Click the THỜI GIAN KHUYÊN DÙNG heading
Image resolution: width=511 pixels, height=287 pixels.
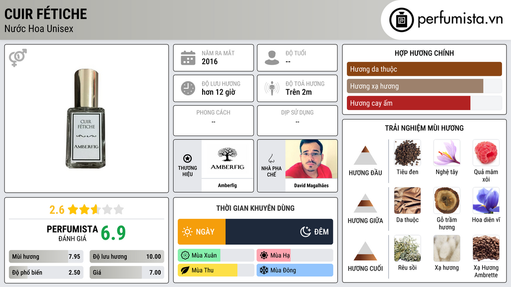255,208
